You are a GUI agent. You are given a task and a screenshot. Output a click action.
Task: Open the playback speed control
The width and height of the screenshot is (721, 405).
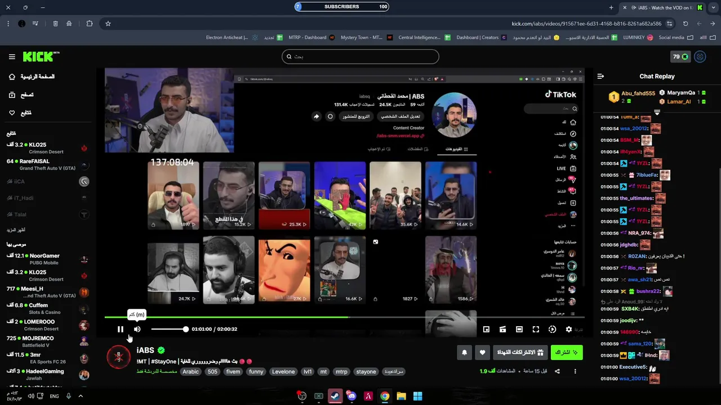click(x=552, y=329)
